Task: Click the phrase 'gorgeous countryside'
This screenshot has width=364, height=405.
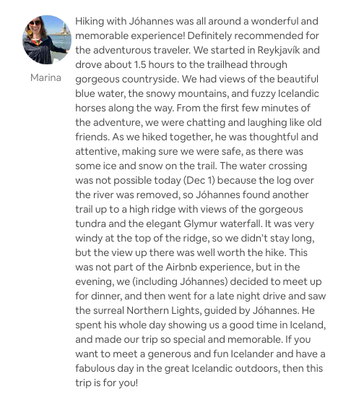Action: (127, 79)
